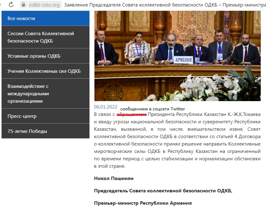Click the padlock site security icon
Viewport: 266px width, 209px height.
click(x=23, y=5)
